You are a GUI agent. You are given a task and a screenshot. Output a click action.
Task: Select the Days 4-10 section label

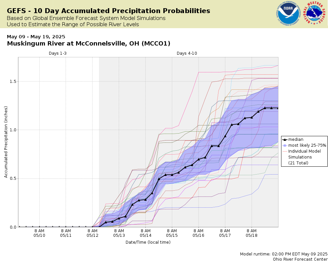click(x=187, y=53)
